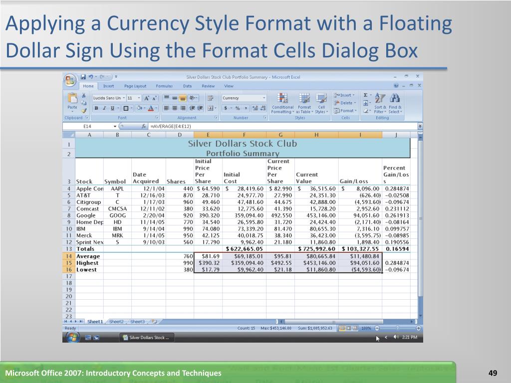The image size is (511, 383).
Task: Decrease the cell indent
Action: click(192, 108)
